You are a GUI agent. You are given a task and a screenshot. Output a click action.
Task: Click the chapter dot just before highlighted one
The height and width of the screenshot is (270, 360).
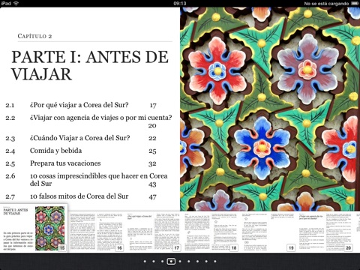point(162,262)
